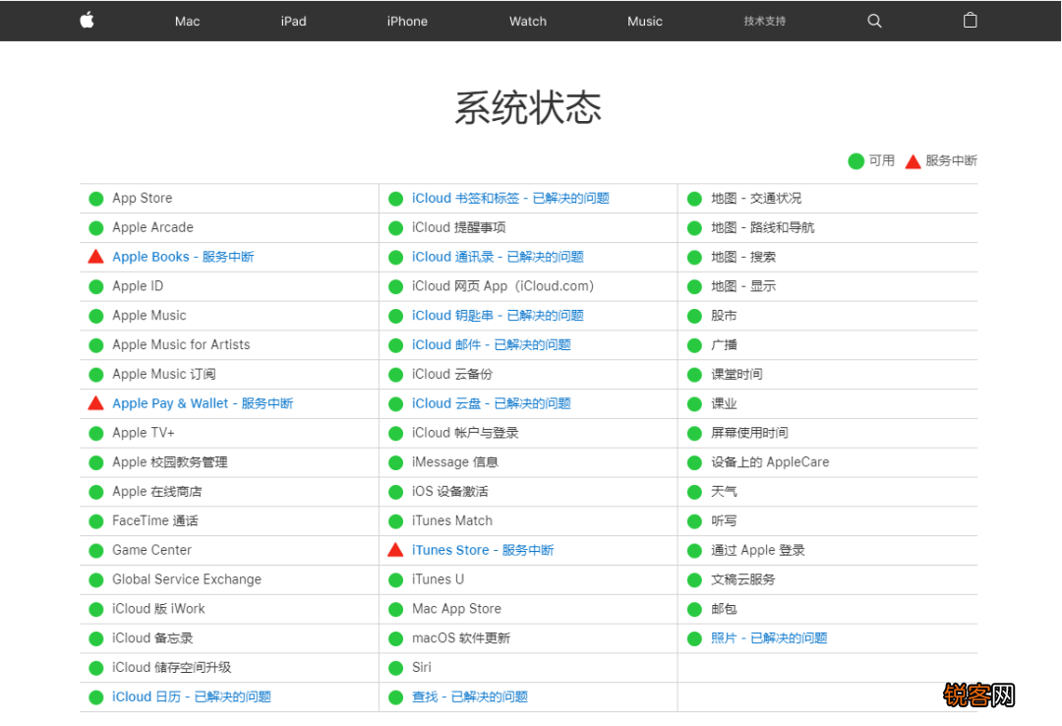Select 地图 - 路线和导航 text
This screenshot has width=1062, height=726.
763,227
